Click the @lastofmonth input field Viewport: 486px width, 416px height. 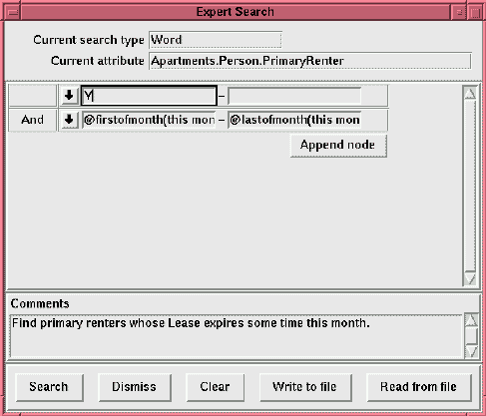point(294,120)
